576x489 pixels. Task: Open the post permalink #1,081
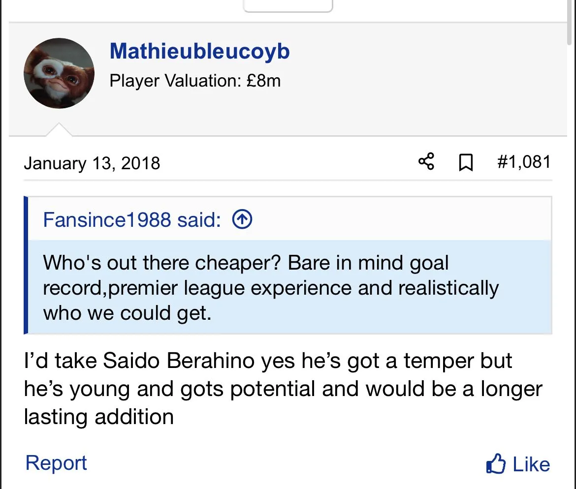(524, 162)
